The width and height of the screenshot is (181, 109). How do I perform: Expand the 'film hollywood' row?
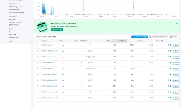[x=37, y=57]
